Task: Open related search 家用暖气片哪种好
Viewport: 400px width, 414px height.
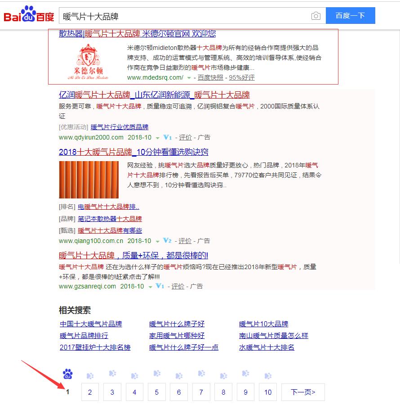Action: pos(177,336)
